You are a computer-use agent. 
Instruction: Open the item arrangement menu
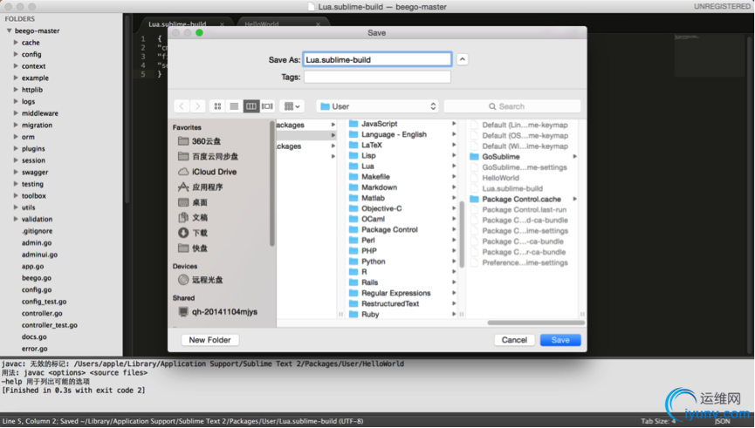click(292, 106)
